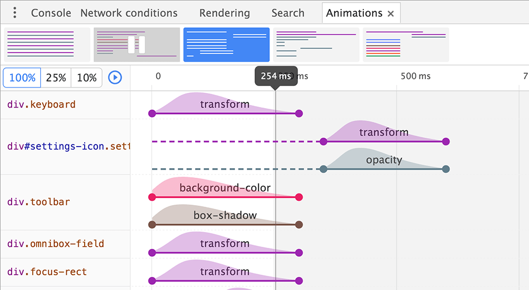Image resolution: width=529 pixels, height=290 pixels.
Task: Select the paused second animation group thumbnail
Action: (x=136, y=44)
